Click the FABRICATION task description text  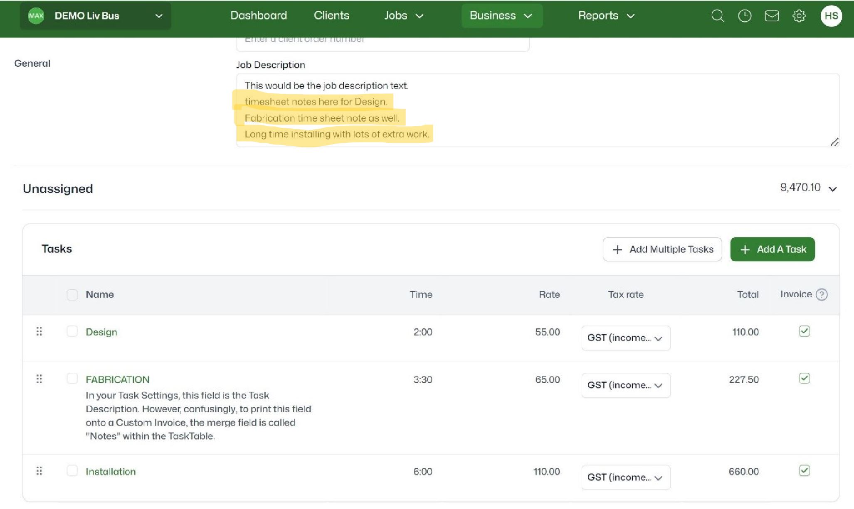(198, 416)
